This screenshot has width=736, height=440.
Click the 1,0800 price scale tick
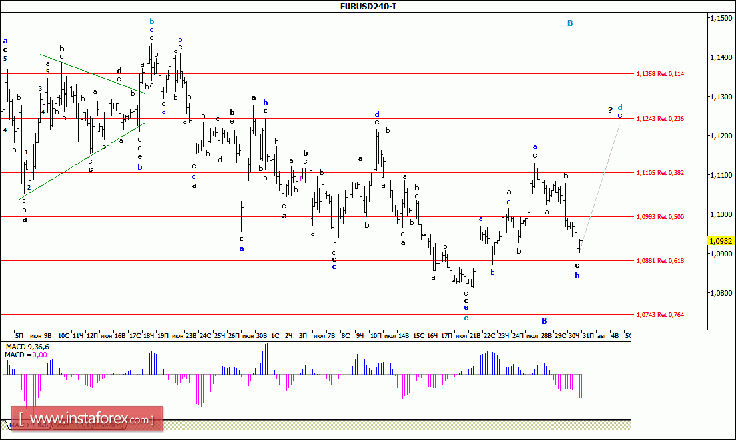click(x=719, y=293)
